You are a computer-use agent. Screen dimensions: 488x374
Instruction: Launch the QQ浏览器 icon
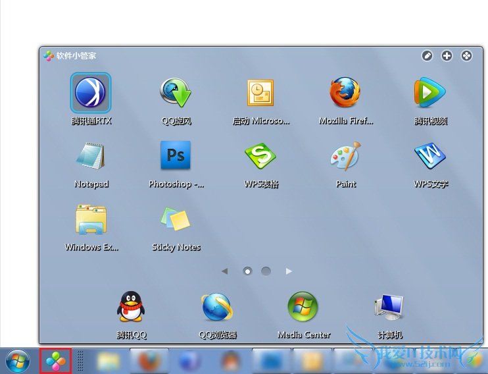tap(217, 307)
